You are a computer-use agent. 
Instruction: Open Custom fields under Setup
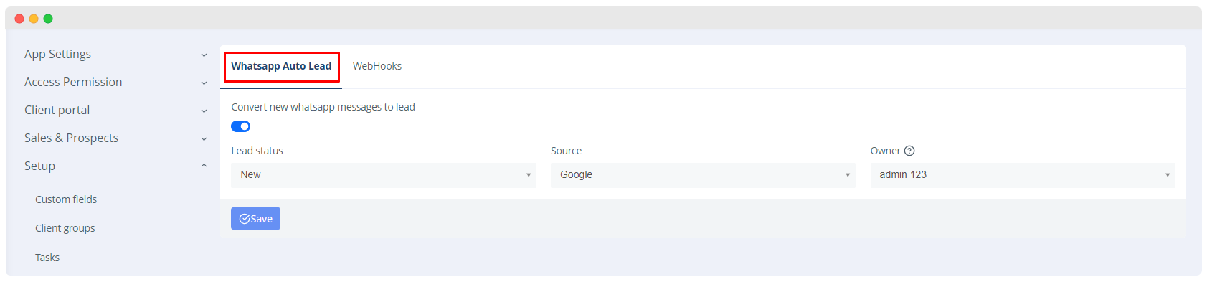[x=66, y=199]
